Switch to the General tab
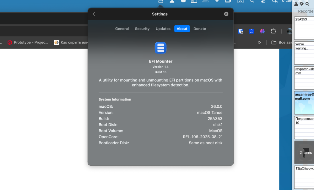The width and height of the screenshot is (314, 190). pyautogui.click(x=122, y=29)
